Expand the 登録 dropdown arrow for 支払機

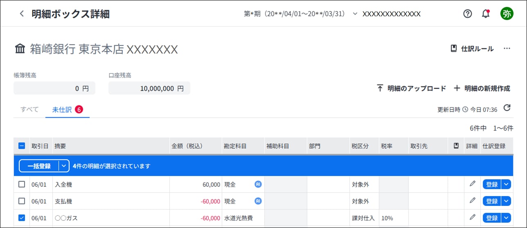506,201
